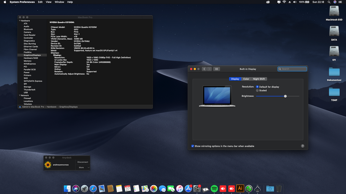The height and width of the screenshot is (194, 346).
Task: Select Memory in Hardware list
Action: [x=28, y=61]
